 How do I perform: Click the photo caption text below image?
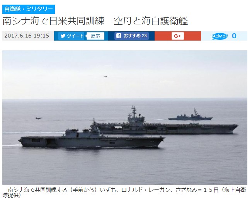124,192
